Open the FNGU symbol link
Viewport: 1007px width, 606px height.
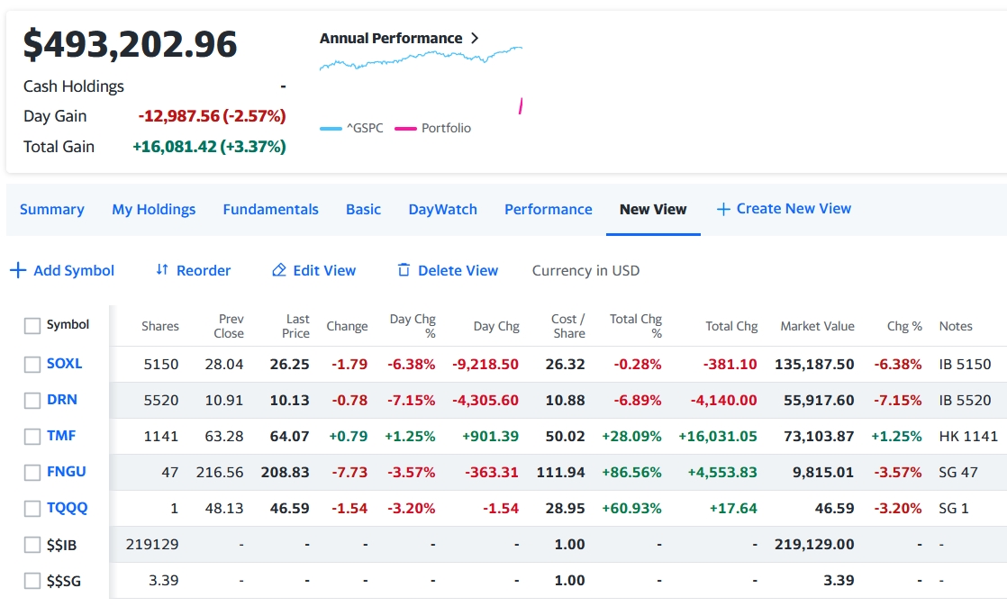67,472
